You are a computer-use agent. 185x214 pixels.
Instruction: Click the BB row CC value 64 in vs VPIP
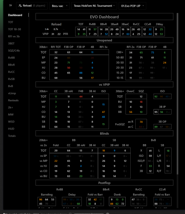coord(56,127)
